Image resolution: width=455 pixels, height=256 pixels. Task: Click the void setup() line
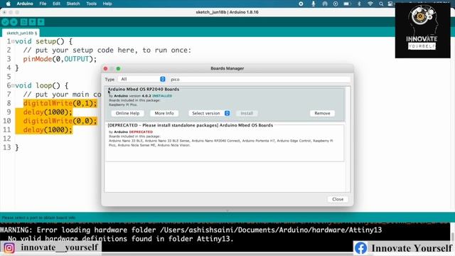tap(43, 41)
